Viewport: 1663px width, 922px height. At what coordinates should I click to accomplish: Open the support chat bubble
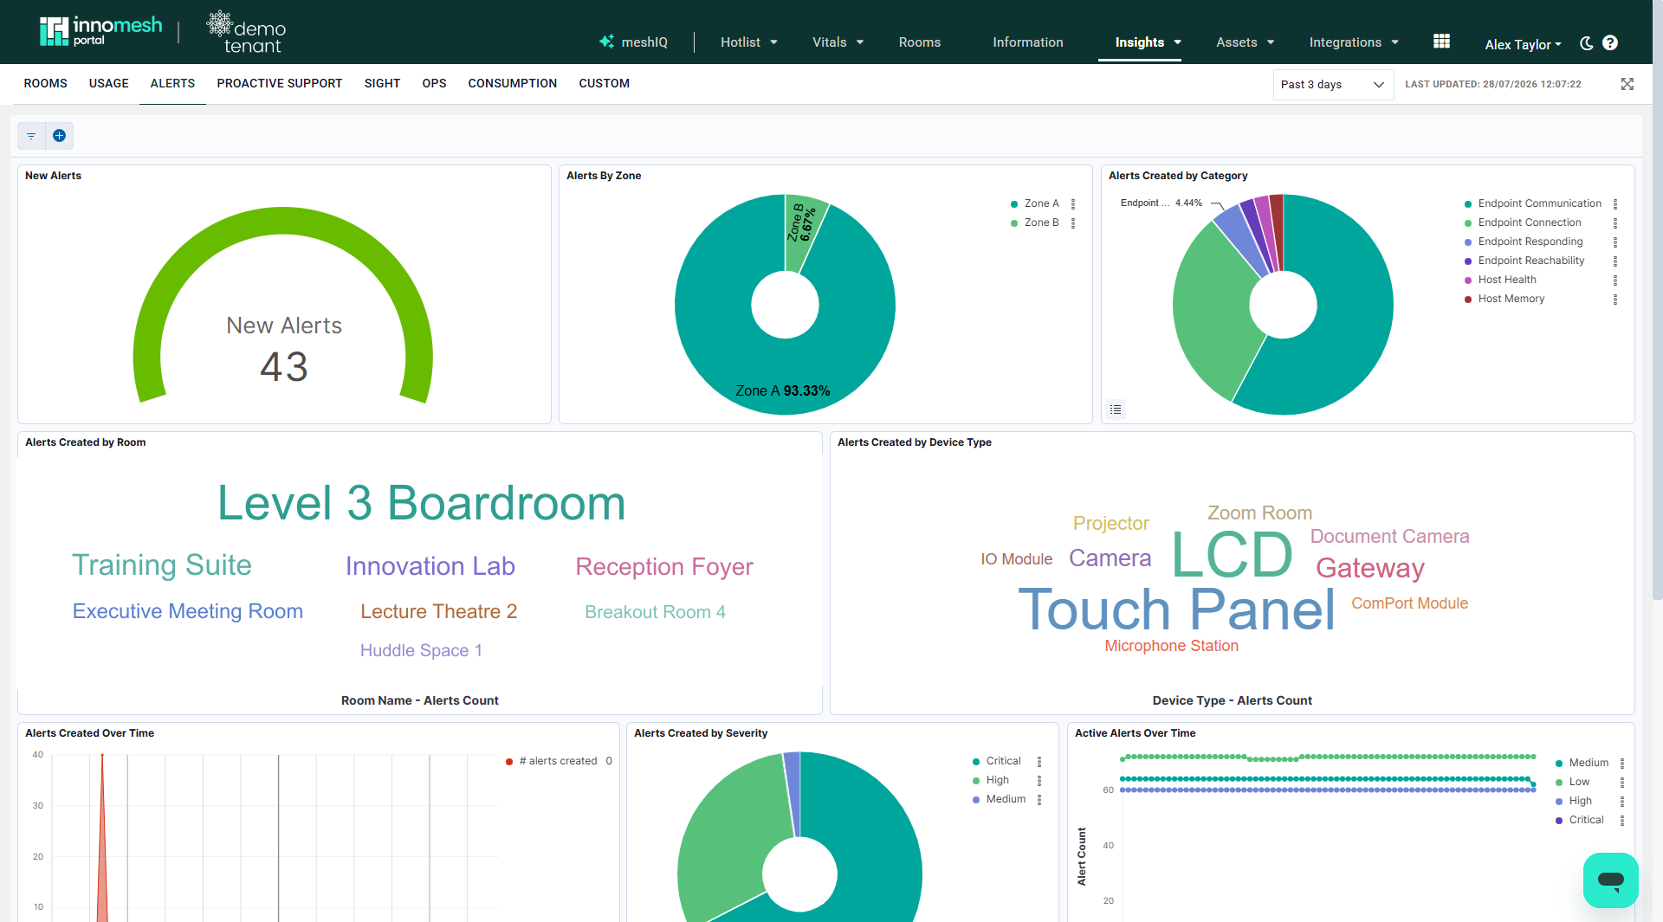pyautogui.click(x=1611, y=880)
